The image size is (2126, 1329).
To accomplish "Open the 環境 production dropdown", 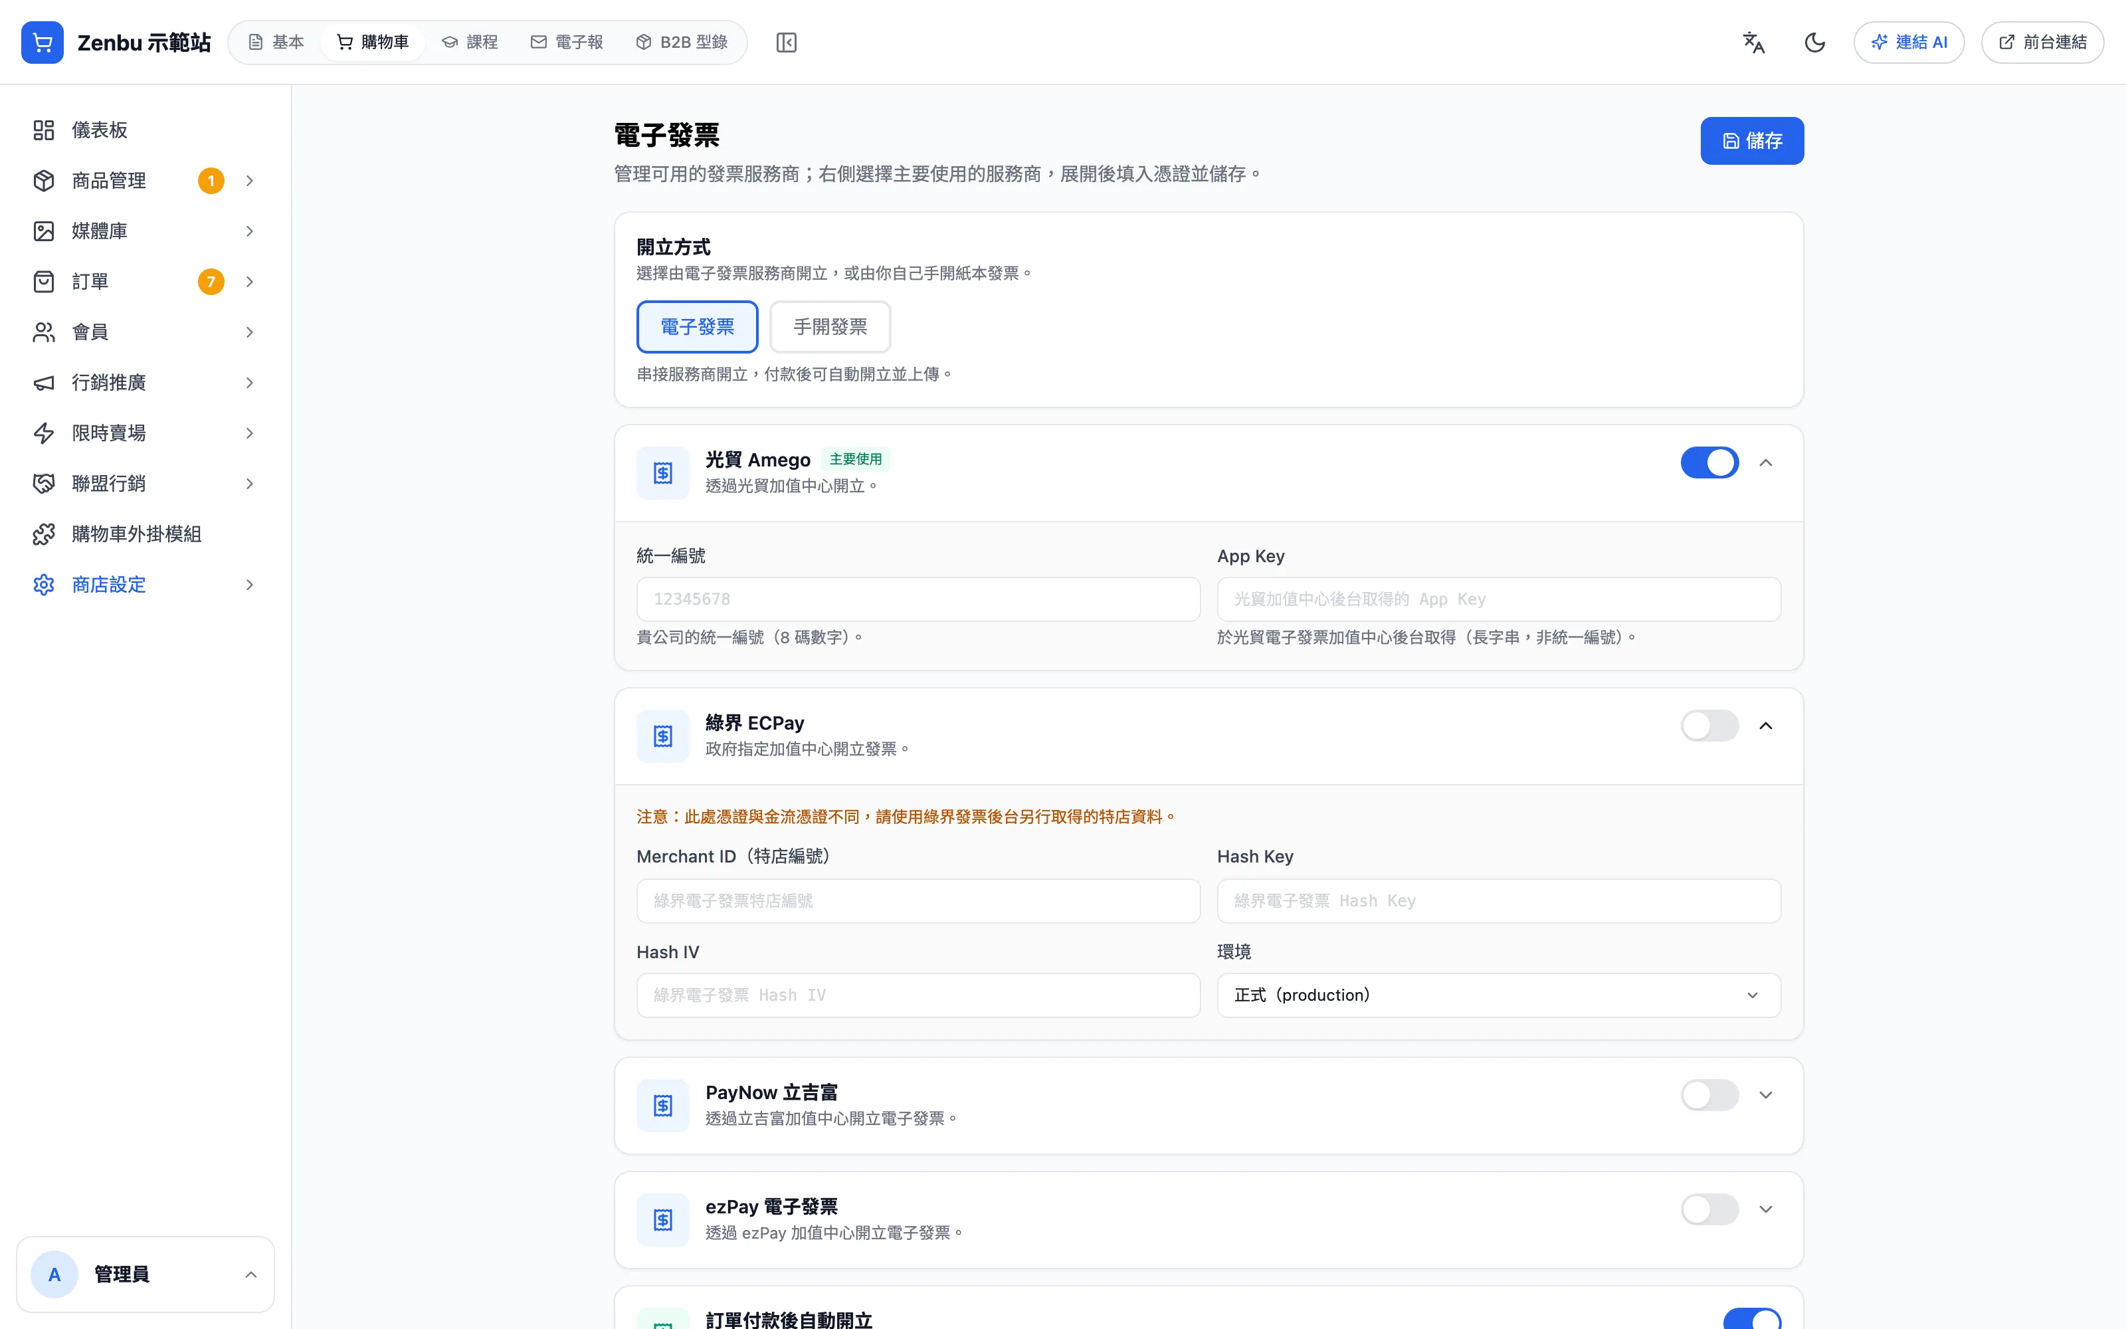I will click(x=1499, y=995).
